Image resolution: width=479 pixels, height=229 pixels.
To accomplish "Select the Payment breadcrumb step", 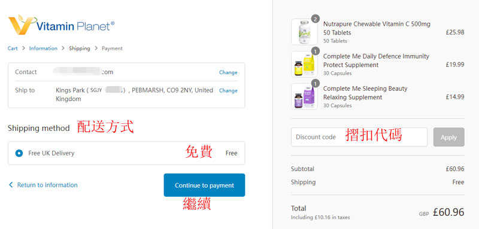I will (x=112, y=48).
